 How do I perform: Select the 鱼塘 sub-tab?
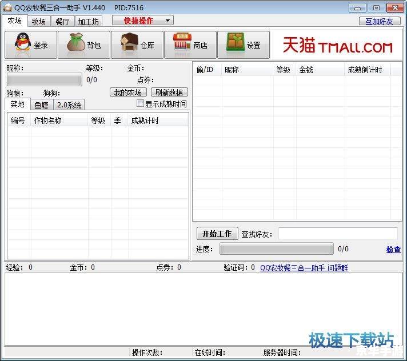[42, 105]
